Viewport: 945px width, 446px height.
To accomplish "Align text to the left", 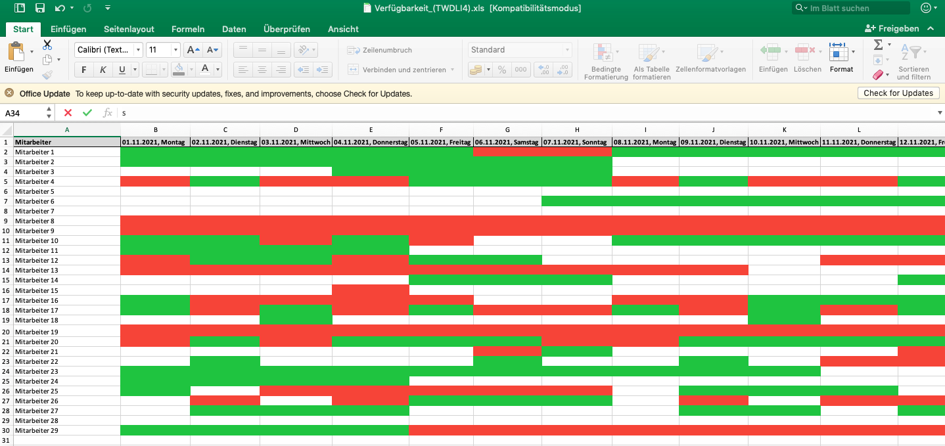I will coord(243,70).
